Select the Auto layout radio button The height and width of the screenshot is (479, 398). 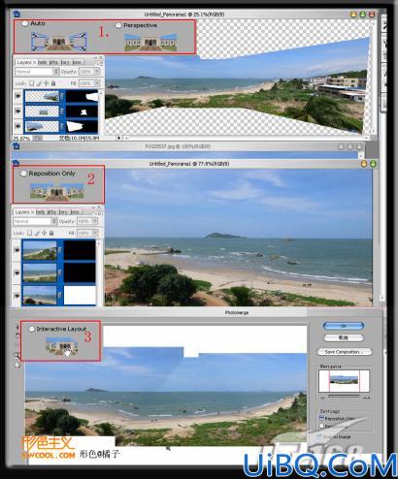tap(24, 23)
